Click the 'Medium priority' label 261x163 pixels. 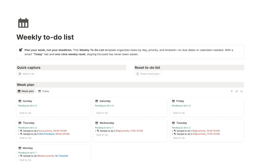pos(46,156)
